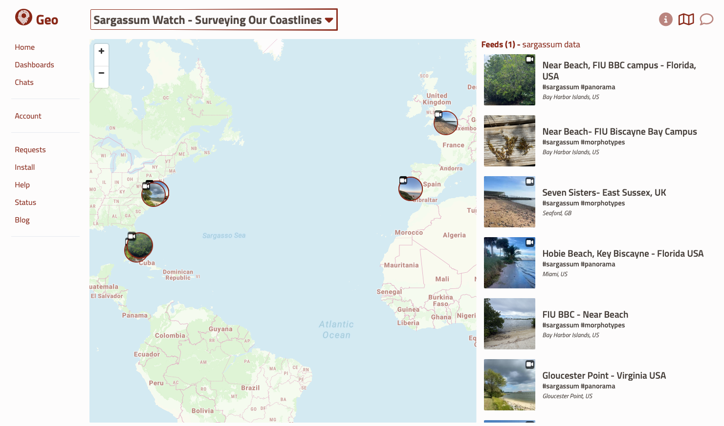Viewport: 724px width, 426px height.
Task: Open the folded map icon
Action: pos(686,20)
